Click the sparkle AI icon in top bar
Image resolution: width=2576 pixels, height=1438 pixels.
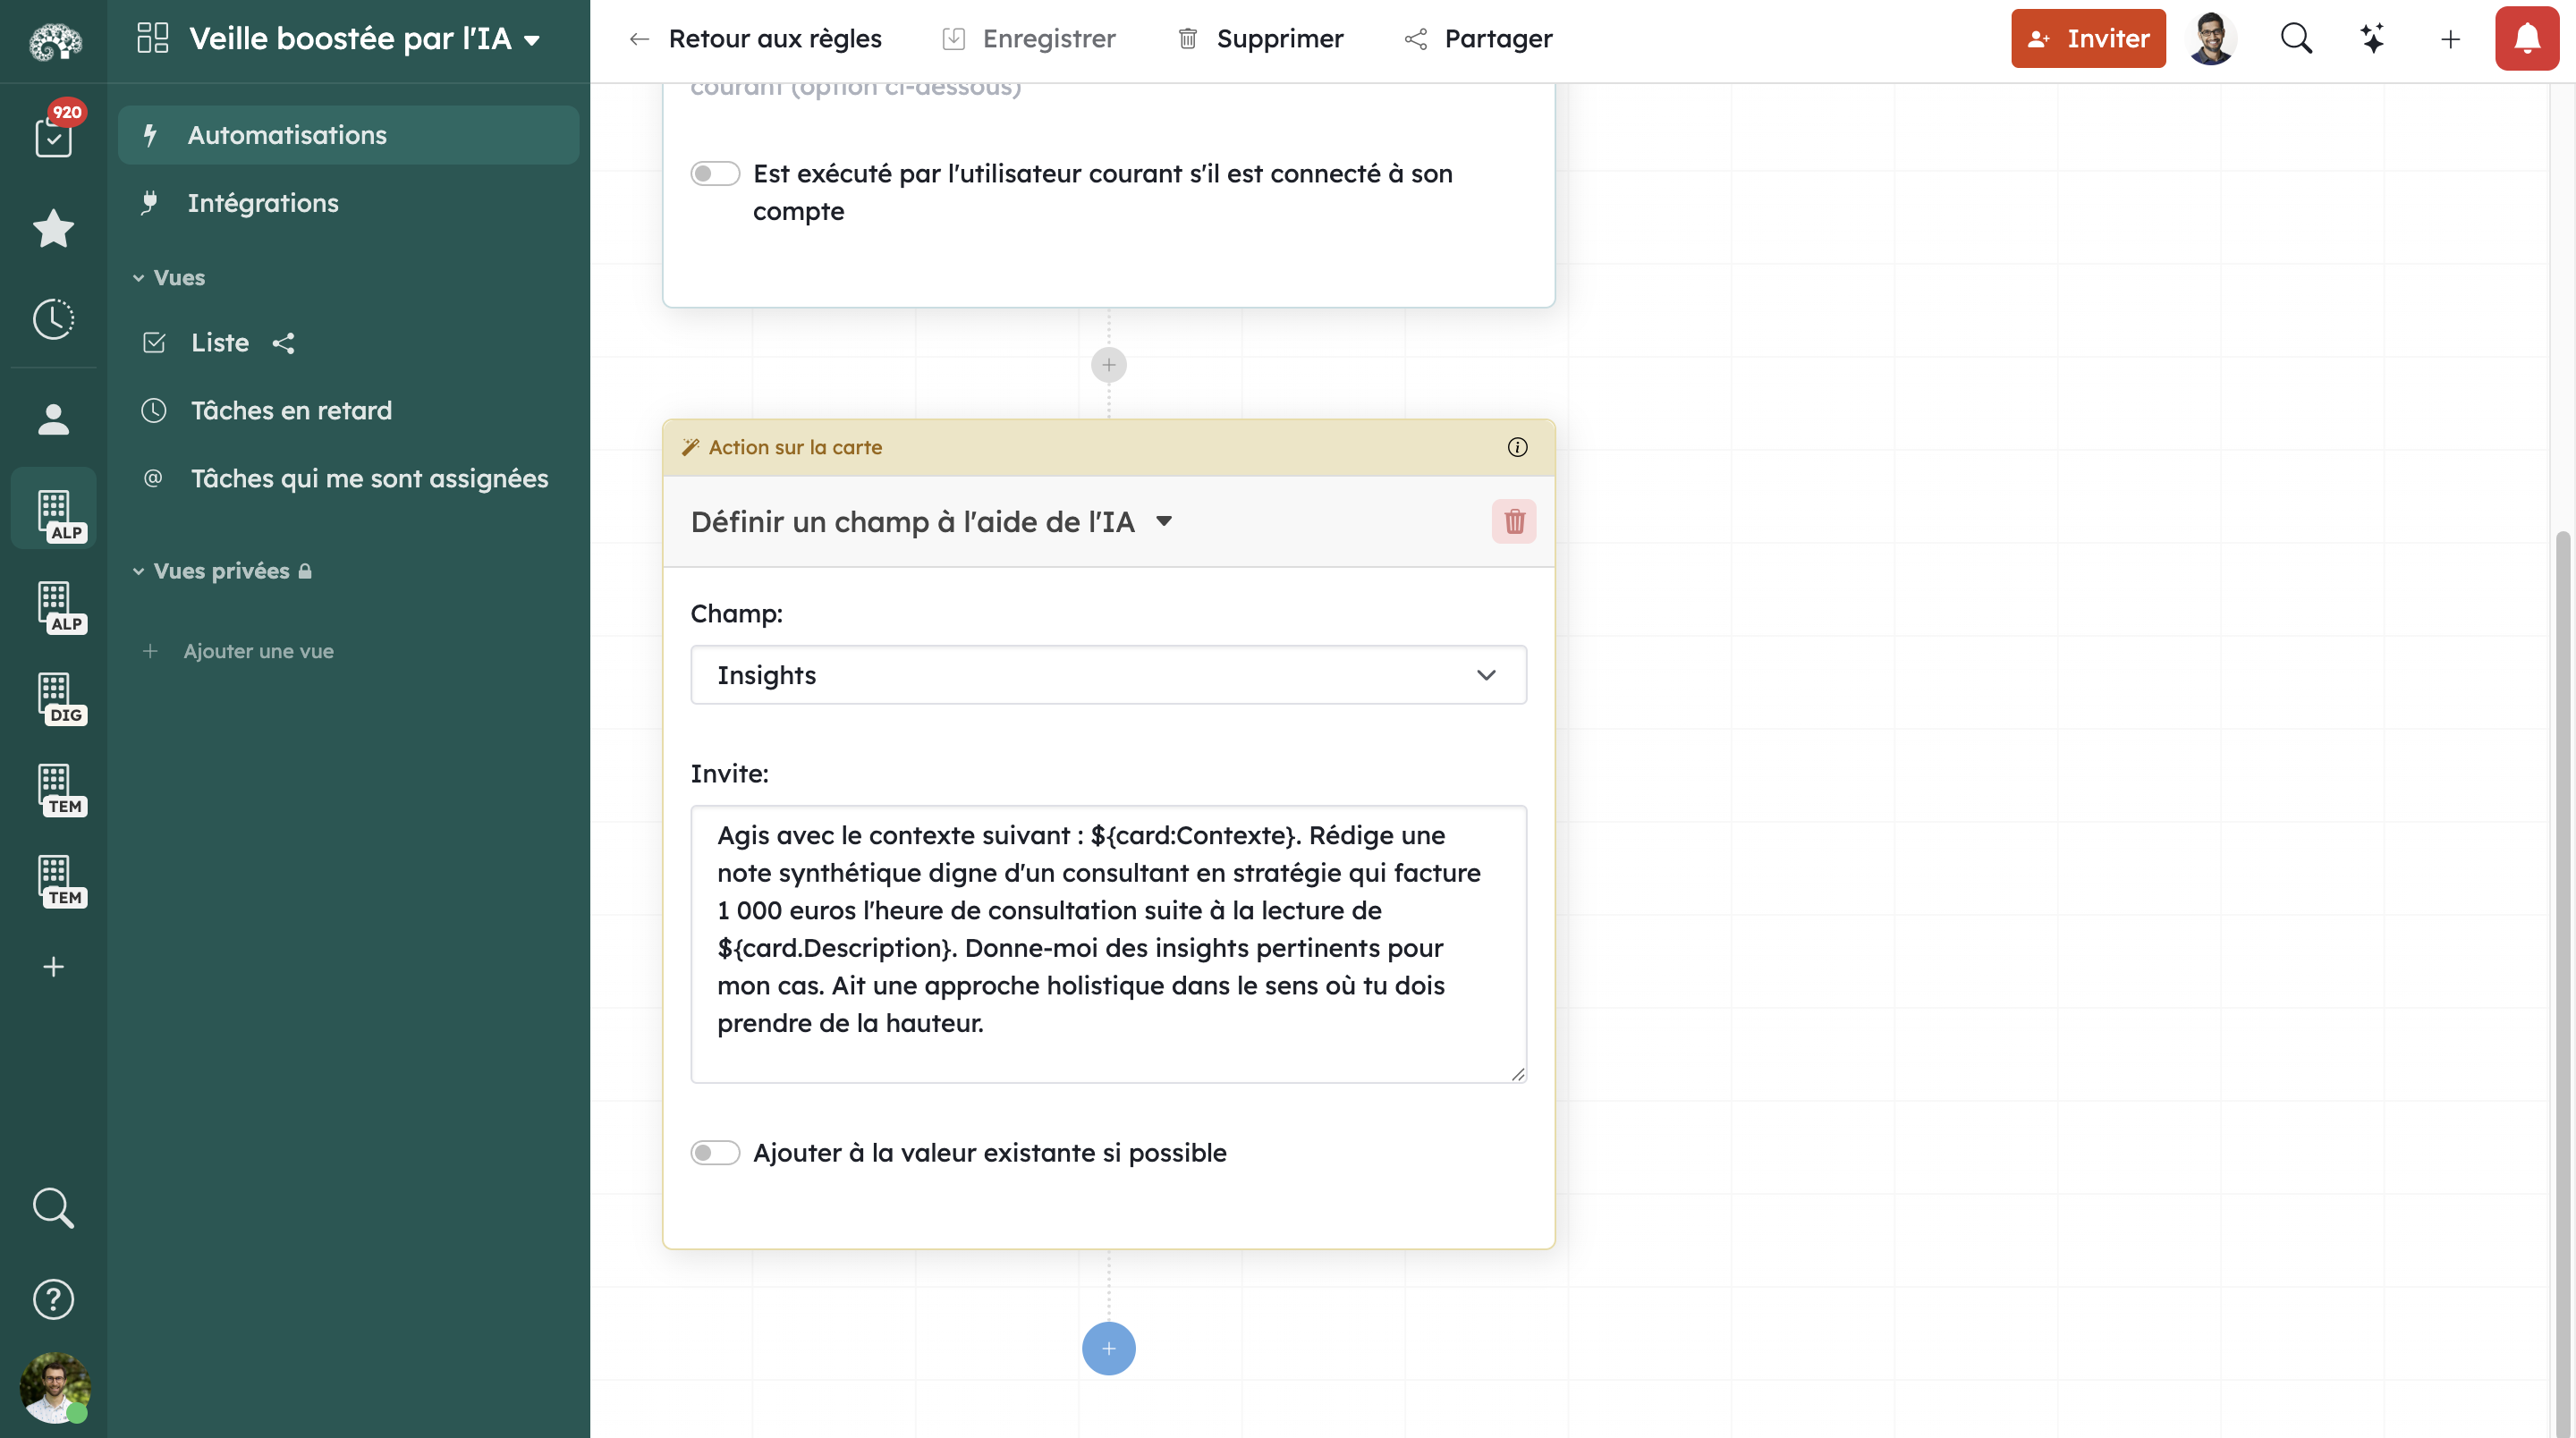(2372, 38)
